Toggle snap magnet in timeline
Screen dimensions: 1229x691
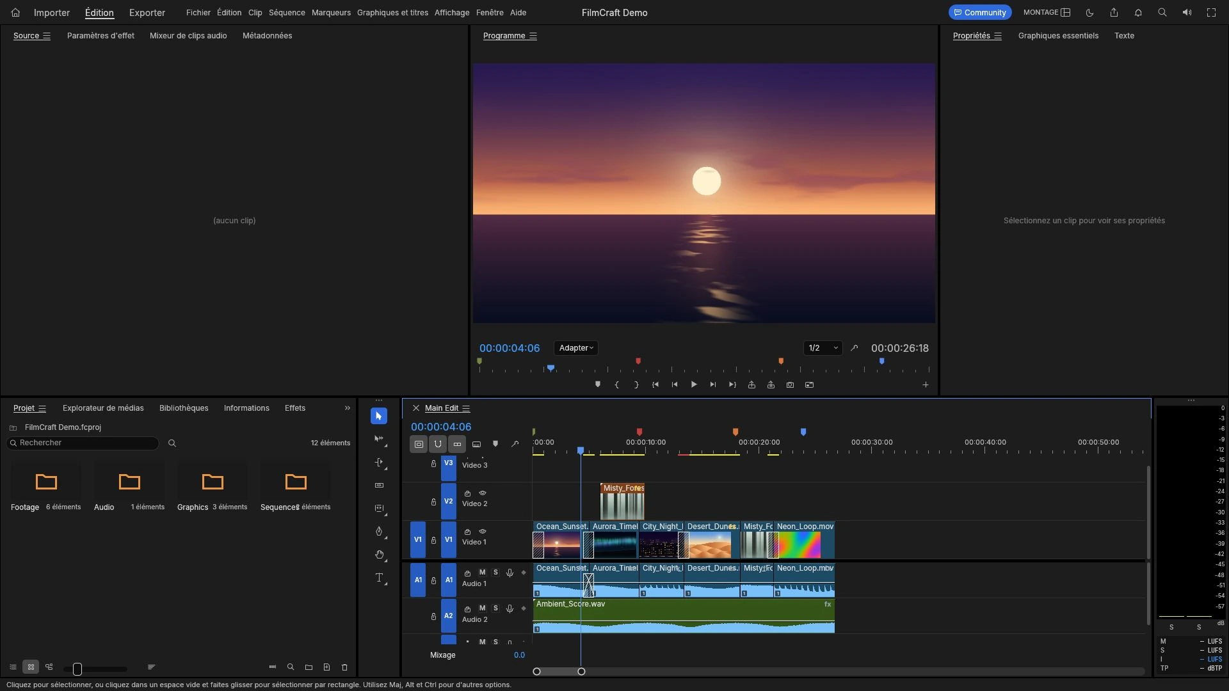point(438,444)
